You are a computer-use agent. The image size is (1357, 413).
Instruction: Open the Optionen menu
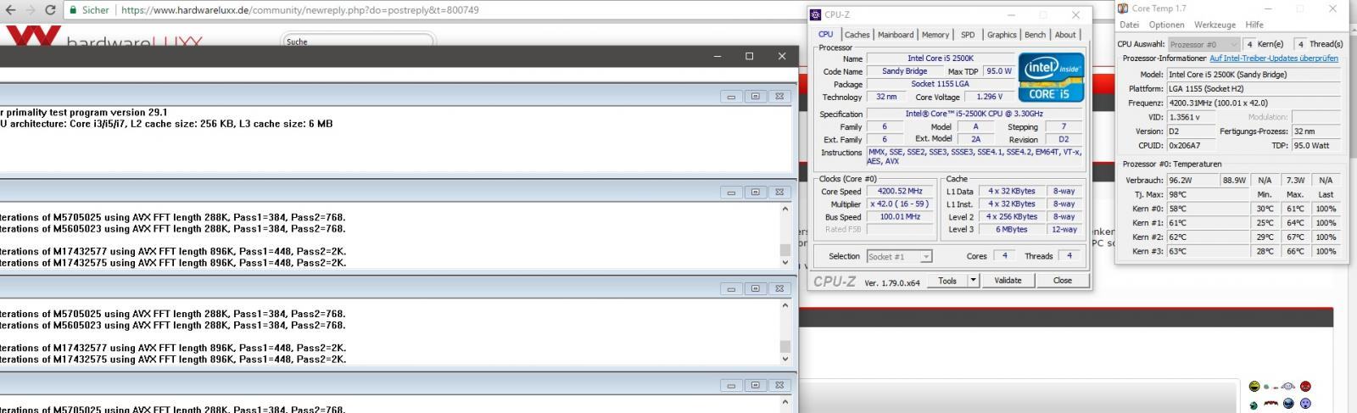tap(1166, 25)
